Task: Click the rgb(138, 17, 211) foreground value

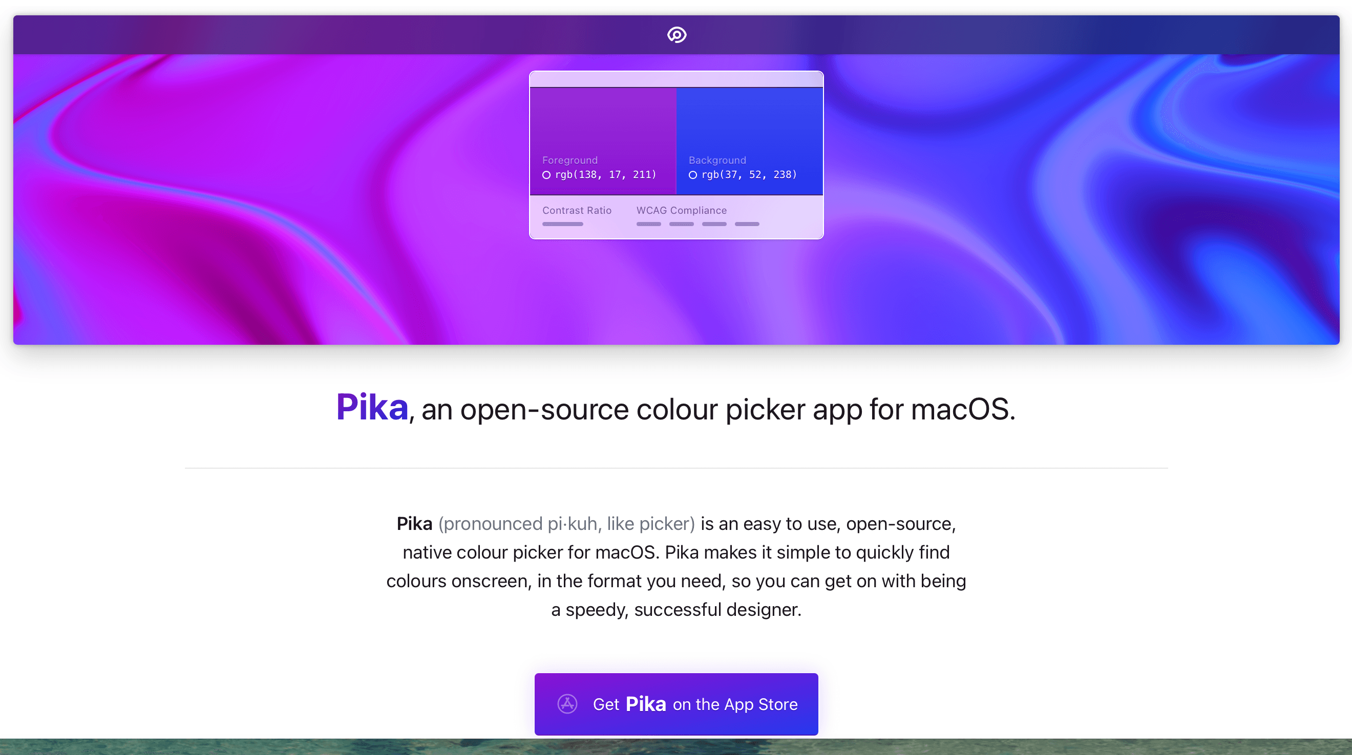Action: 606,174
